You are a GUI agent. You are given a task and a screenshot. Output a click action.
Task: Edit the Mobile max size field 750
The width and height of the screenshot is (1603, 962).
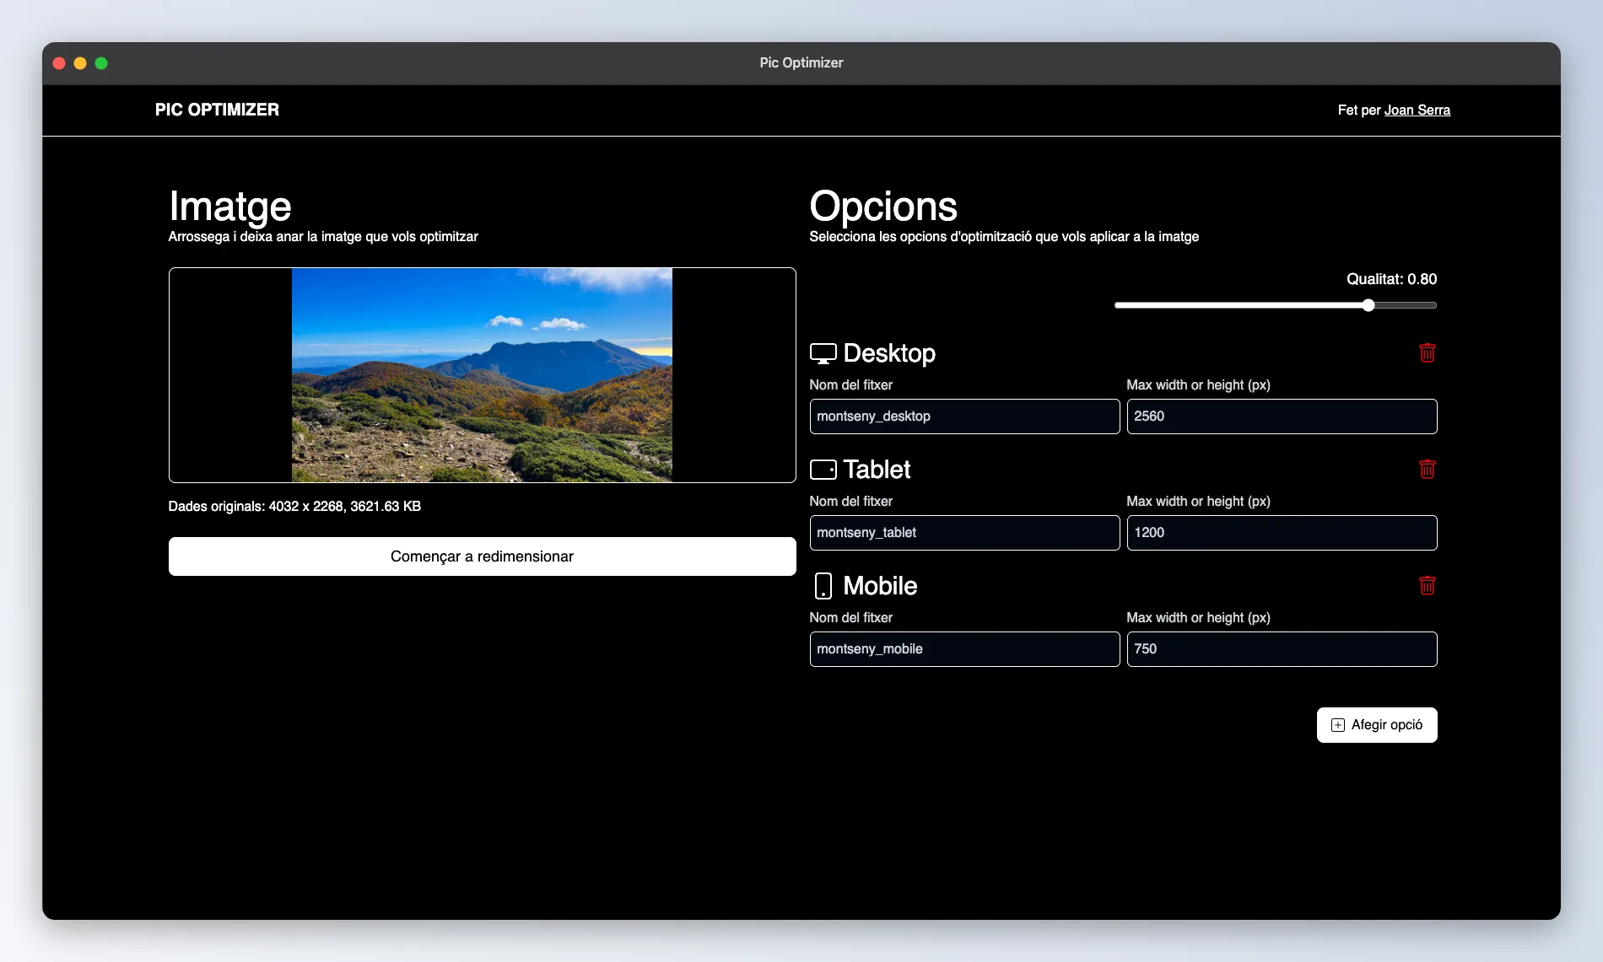tap(1282, 649)
